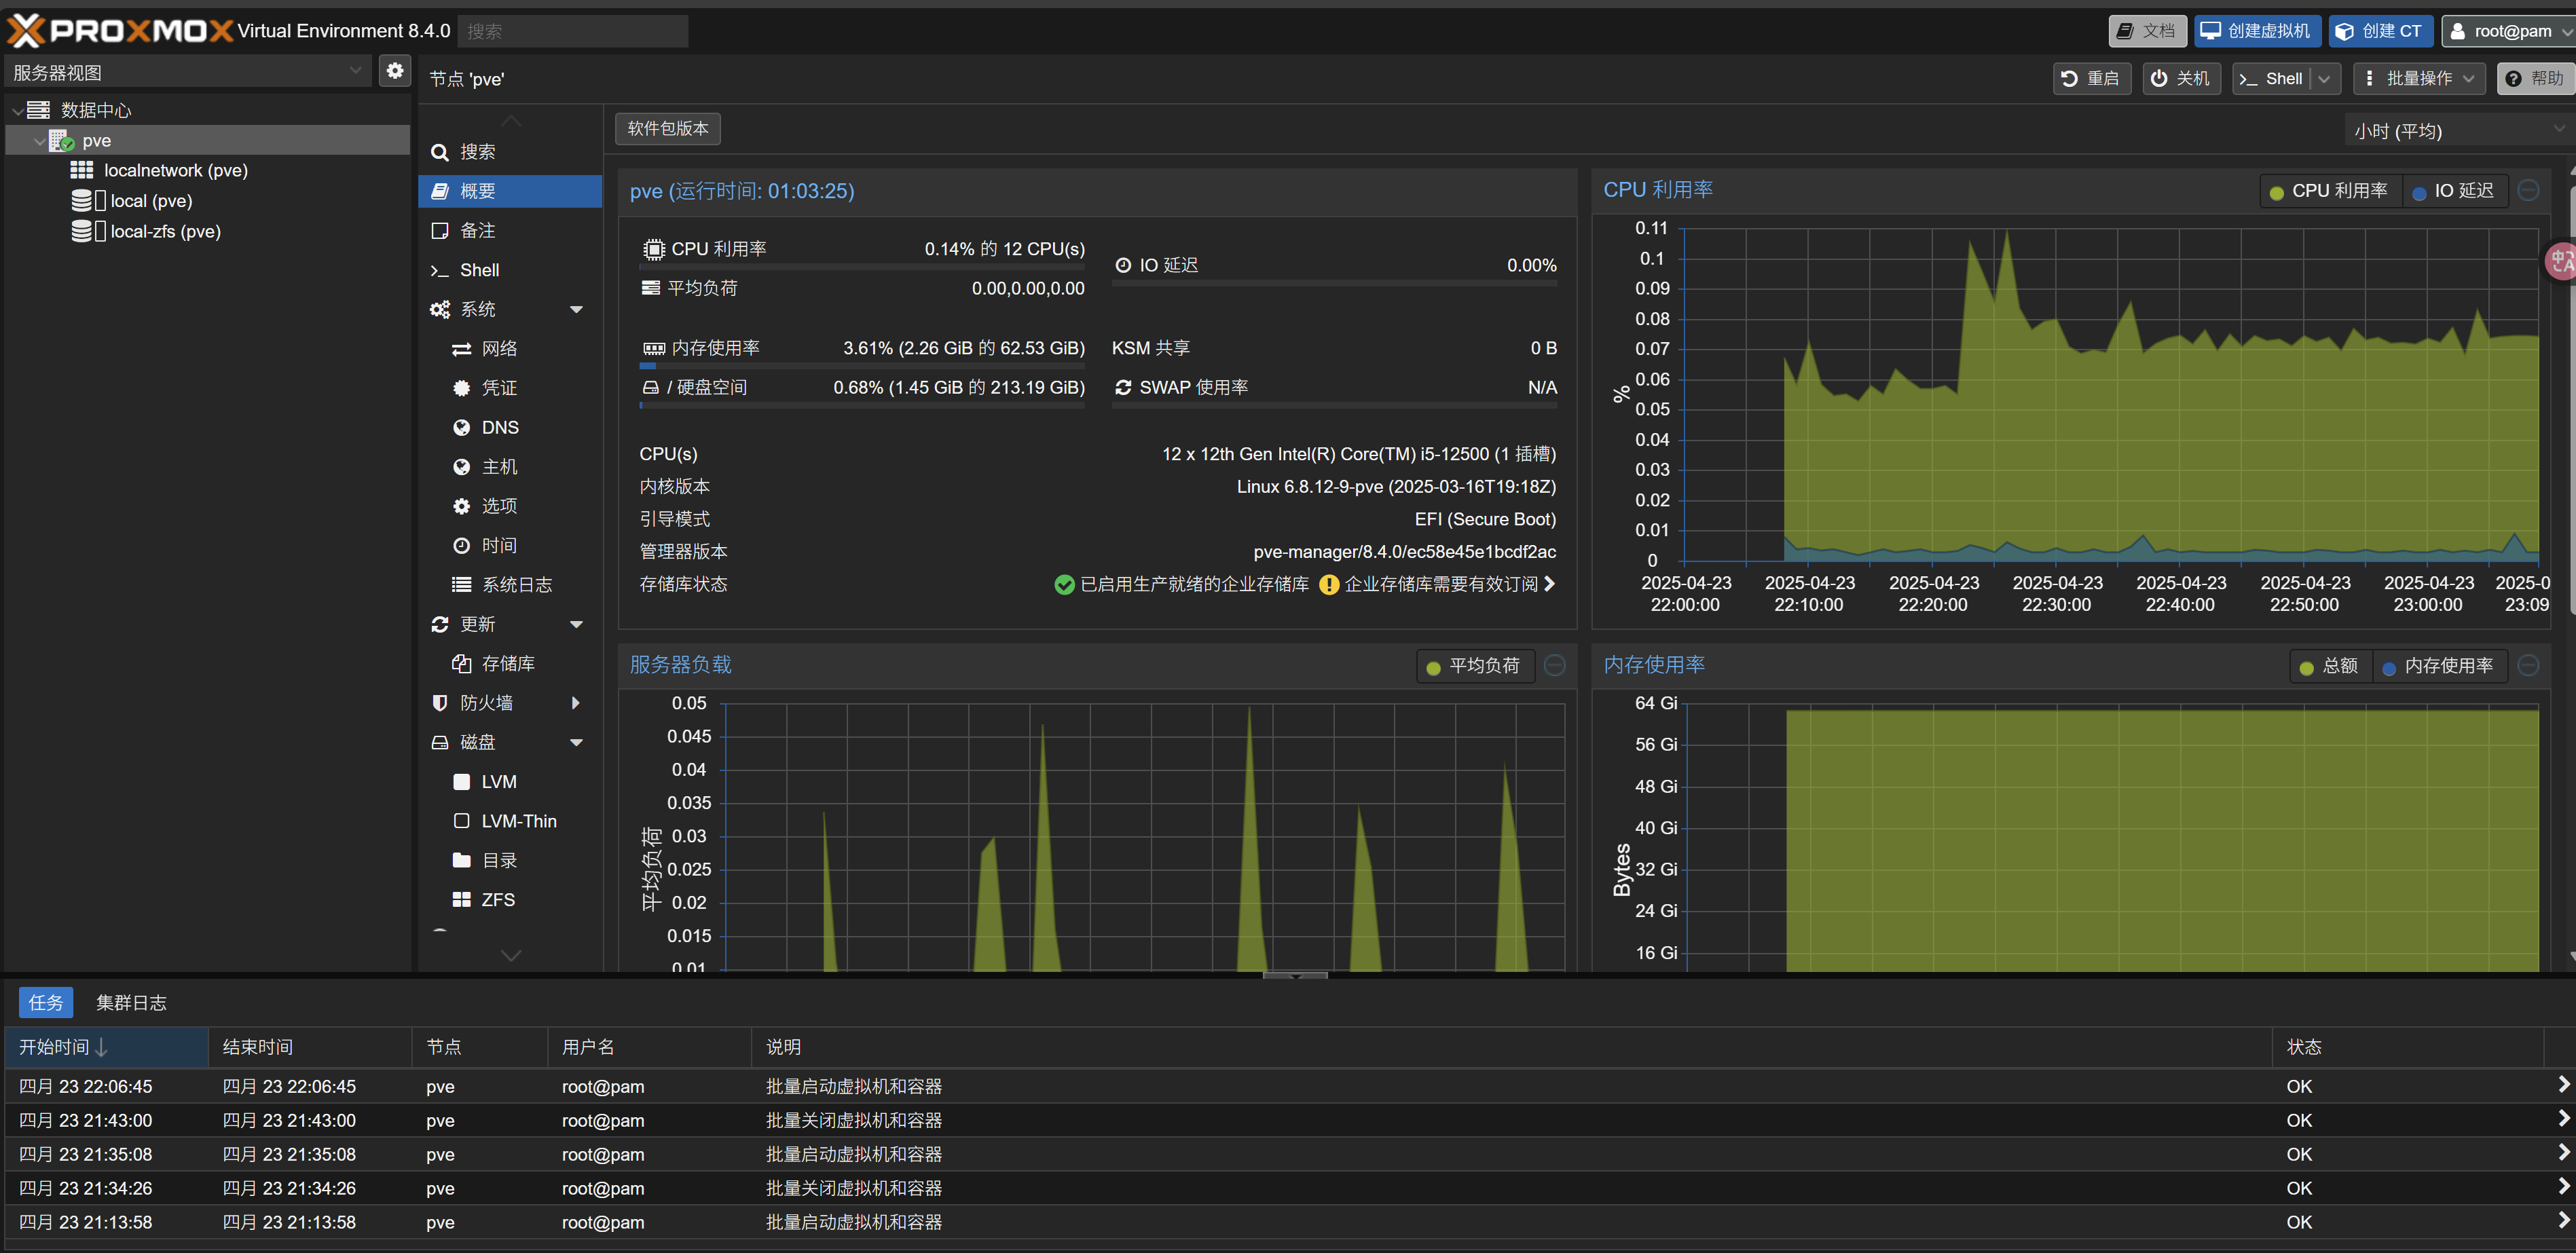The image size is (2576, 1253).
Task: Open 搜索 search menu item
Action: tap(510, 152)
